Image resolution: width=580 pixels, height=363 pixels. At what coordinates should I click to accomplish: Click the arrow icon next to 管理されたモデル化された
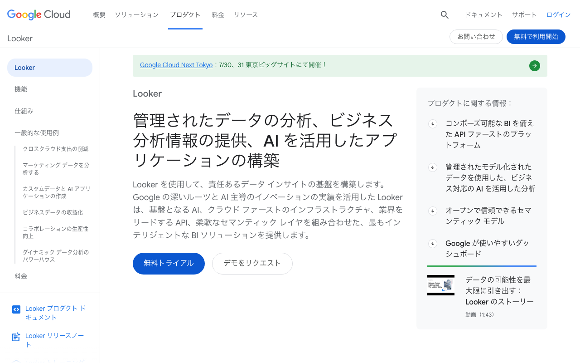coord(433,167)
